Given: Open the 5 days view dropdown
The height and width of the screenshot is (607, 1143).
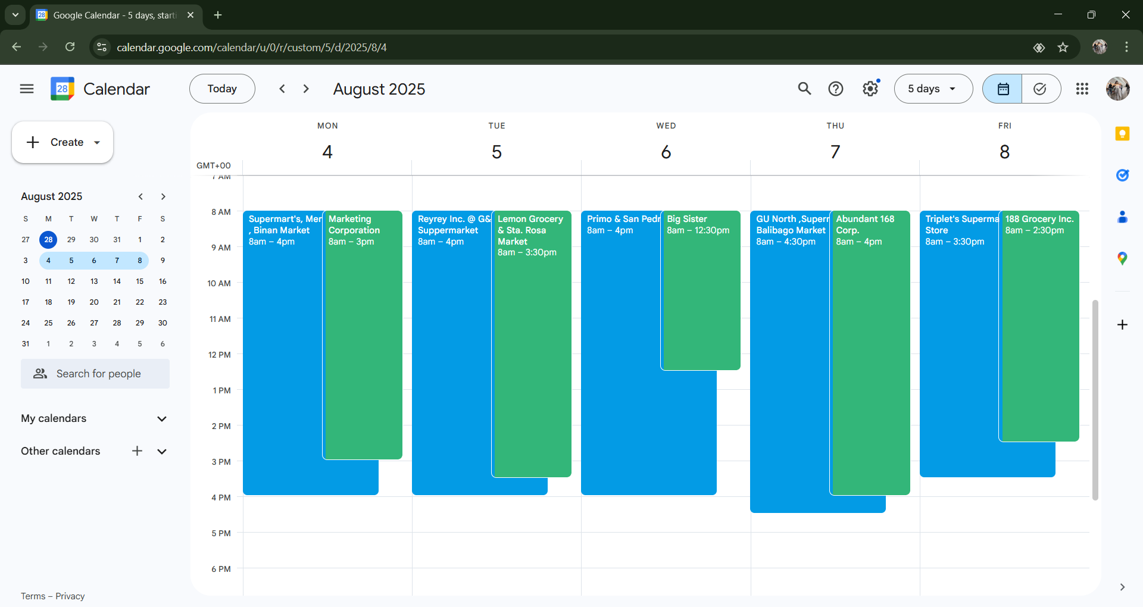Looking at the screenshot, I should pyautogui.click(x=933, y=89).
